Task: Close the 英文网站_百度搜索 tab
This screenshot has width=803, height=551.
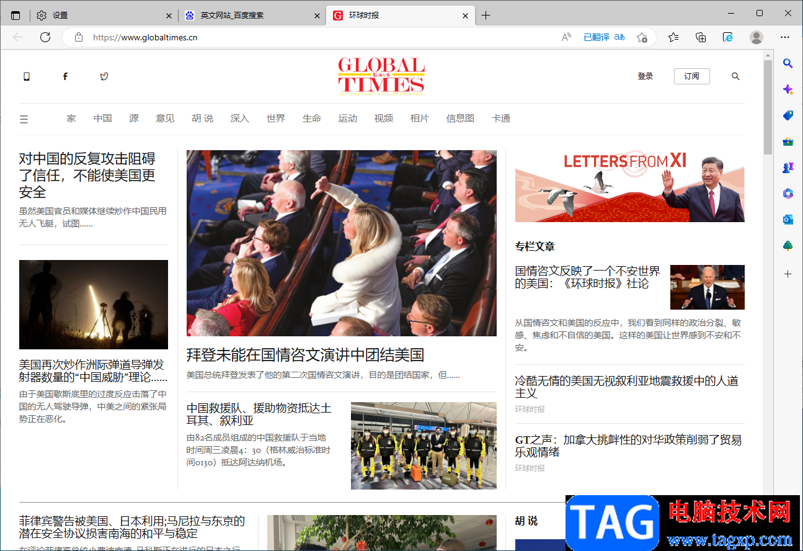Action: coord(317,16)
